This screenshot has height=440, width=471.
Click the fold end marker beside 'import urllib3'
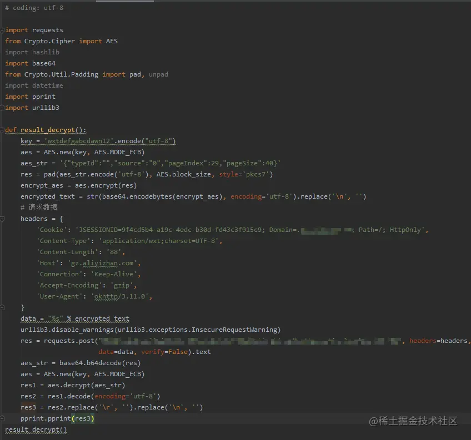tap(2, 108)
